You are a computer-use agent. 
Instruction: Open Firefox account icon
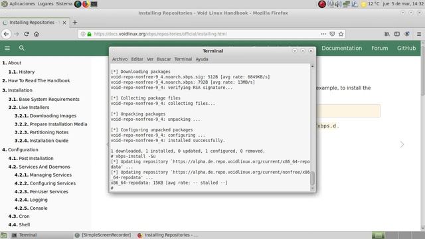point(407,34)
